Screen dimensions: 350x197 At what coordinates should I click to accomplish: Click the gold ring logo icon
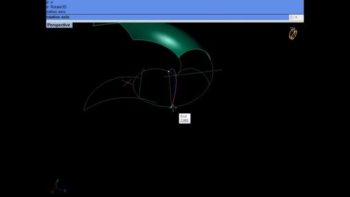click(x=293, y=33)
